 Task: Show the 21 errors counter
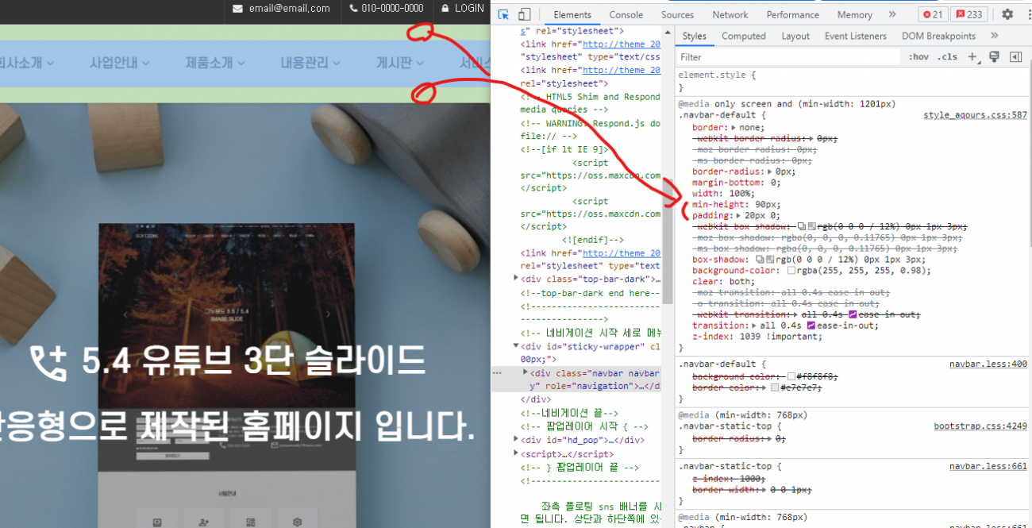(x=932, y=14)
